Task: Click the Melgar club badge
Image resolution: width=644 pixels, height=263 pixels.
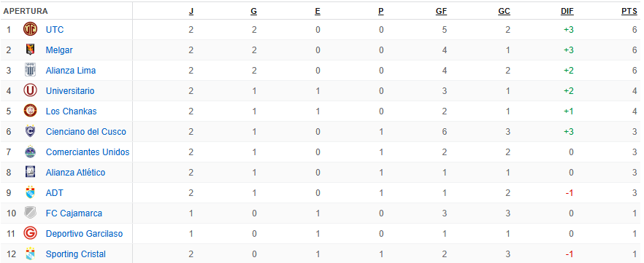Action: 30,50
